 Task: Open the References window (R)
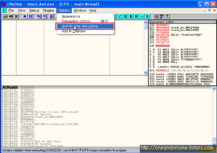(x=137, y=16)
